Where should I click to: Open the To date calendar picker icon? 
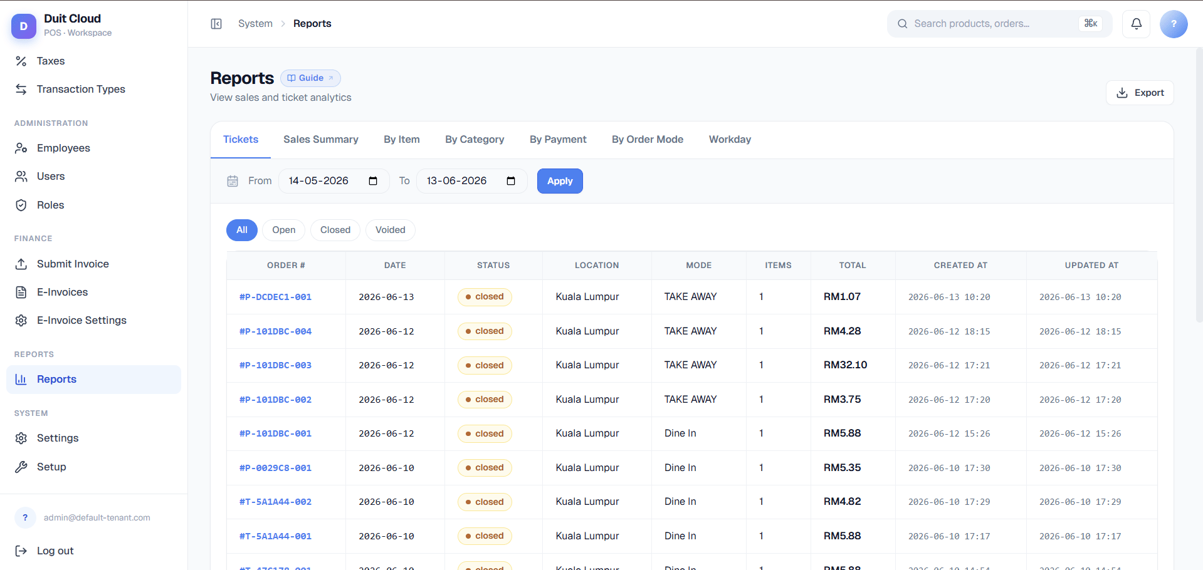pos(511,181)
